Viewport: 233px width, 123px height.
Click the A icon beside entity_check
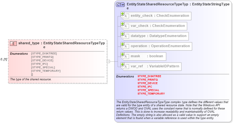pos(126,16)
